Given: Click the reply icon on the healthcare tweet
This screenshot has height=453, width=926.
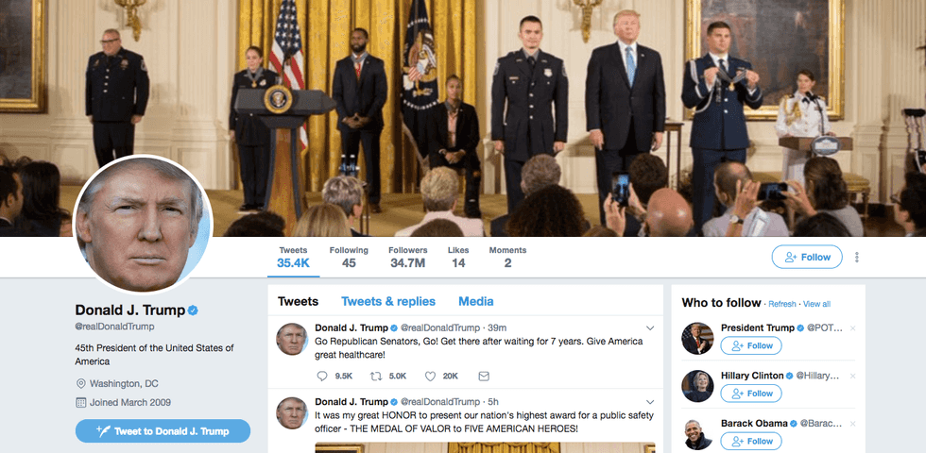Looking at the screenshot, I should point(322,376).
